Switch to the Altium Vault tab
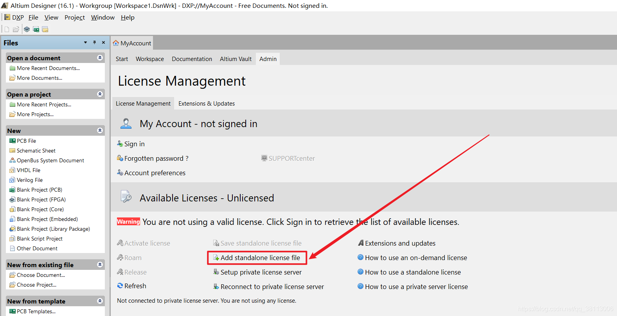 coord(236,59)
